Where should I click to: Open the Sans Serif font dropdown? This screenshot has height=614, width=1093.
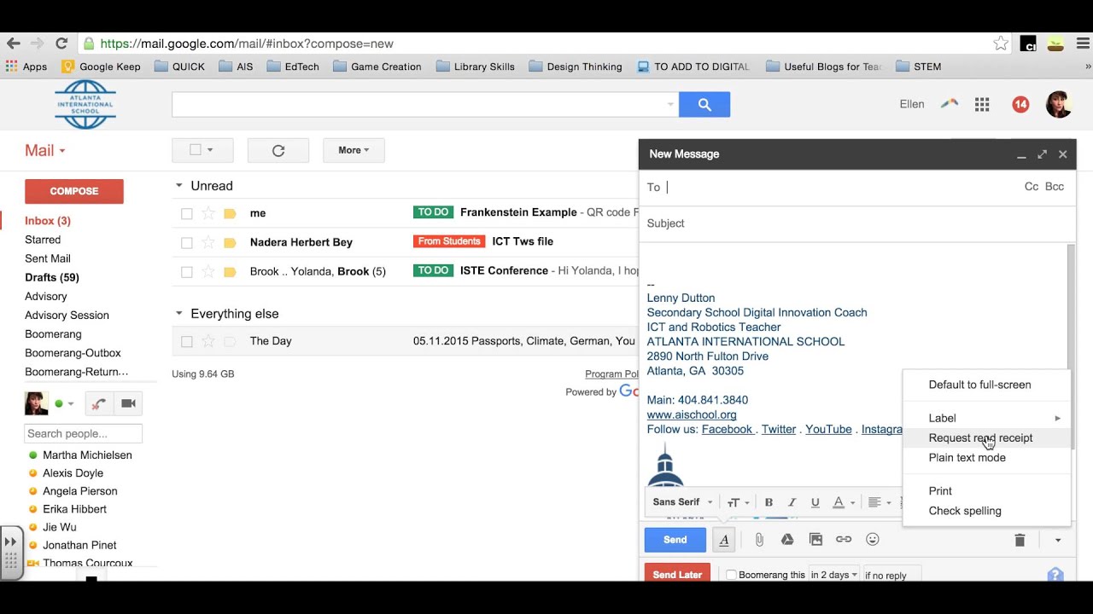click(682, 502)
